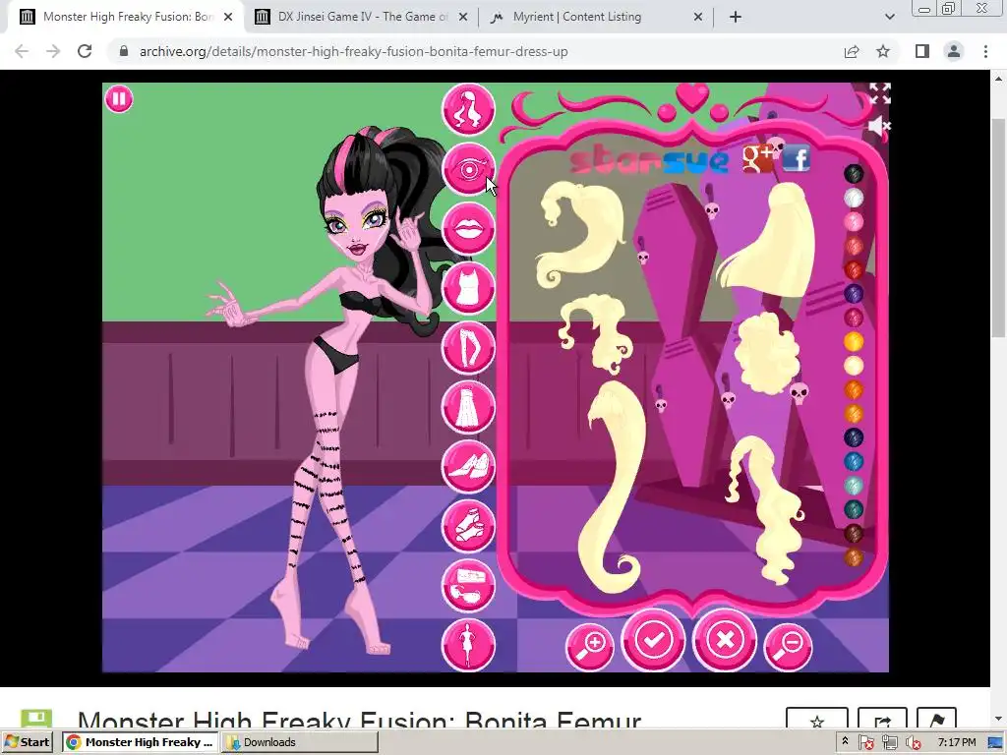Image resolution: width=1007 pixels, height=755 pixels.
Task: Go back to previous page
Action: [22, 51]
